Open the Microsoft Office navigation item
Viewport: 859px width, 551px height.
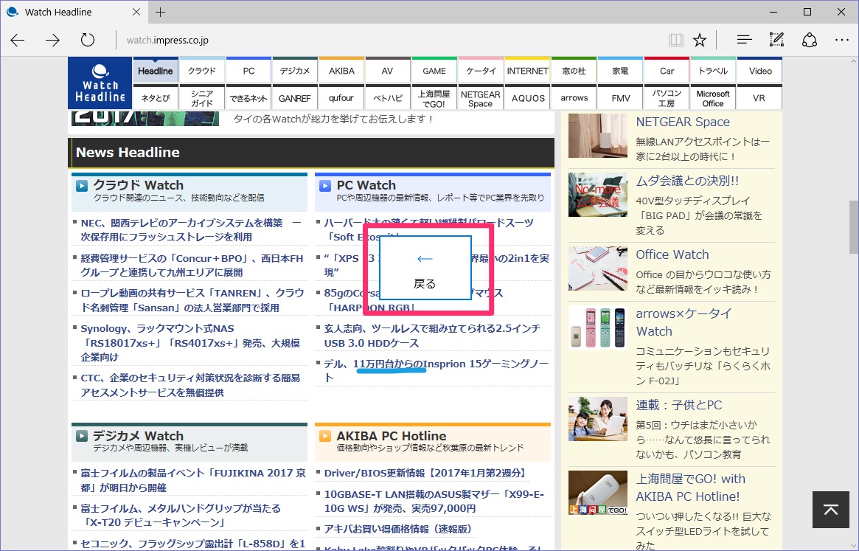[x=713, y=97]
